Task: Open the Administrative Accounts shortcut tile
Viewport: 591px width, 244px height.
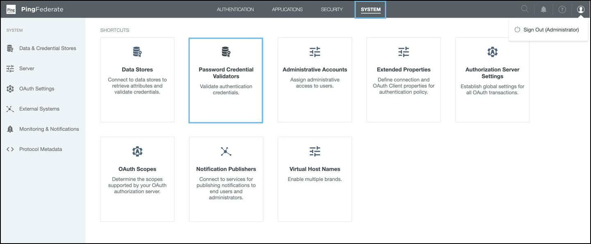Action: click(315, 80)
